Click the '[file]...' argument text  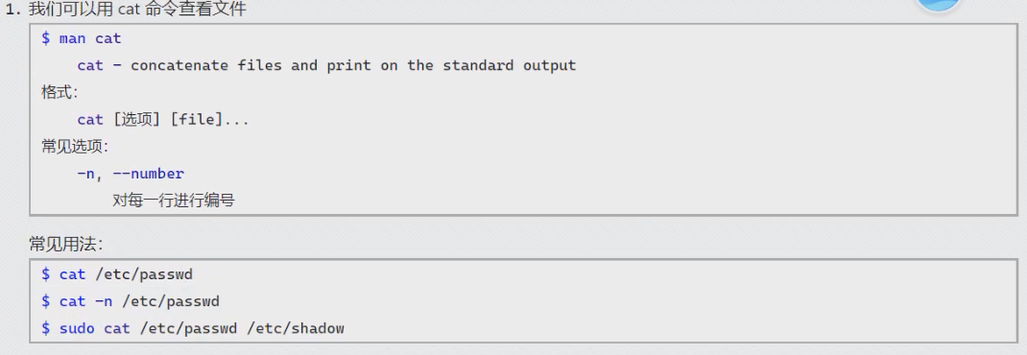coord(209,120)
